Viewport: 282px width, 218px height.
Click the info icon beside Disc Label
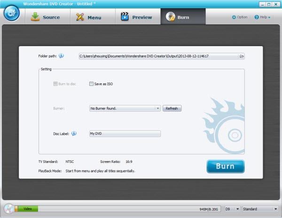point(74,134)
